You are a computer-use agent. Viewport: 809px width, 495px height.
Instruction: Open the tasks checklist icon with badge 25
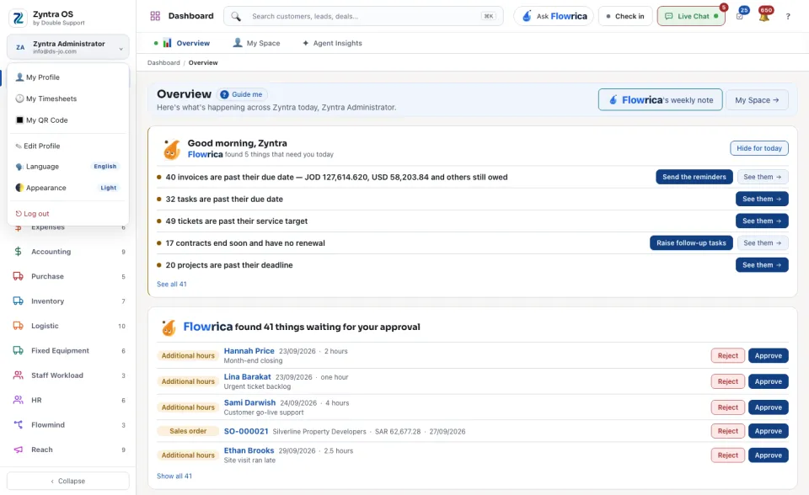[740, 16]
